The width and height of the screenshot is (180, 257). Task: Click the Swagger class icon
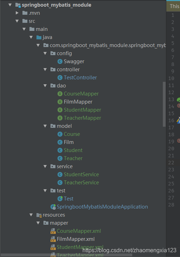(x=60, y=61)
